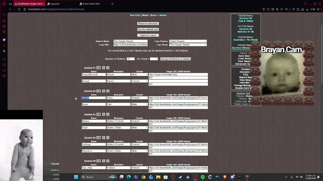
Task: Launch Google Chrome from the taskbar
Action: [x=143, y=177]
